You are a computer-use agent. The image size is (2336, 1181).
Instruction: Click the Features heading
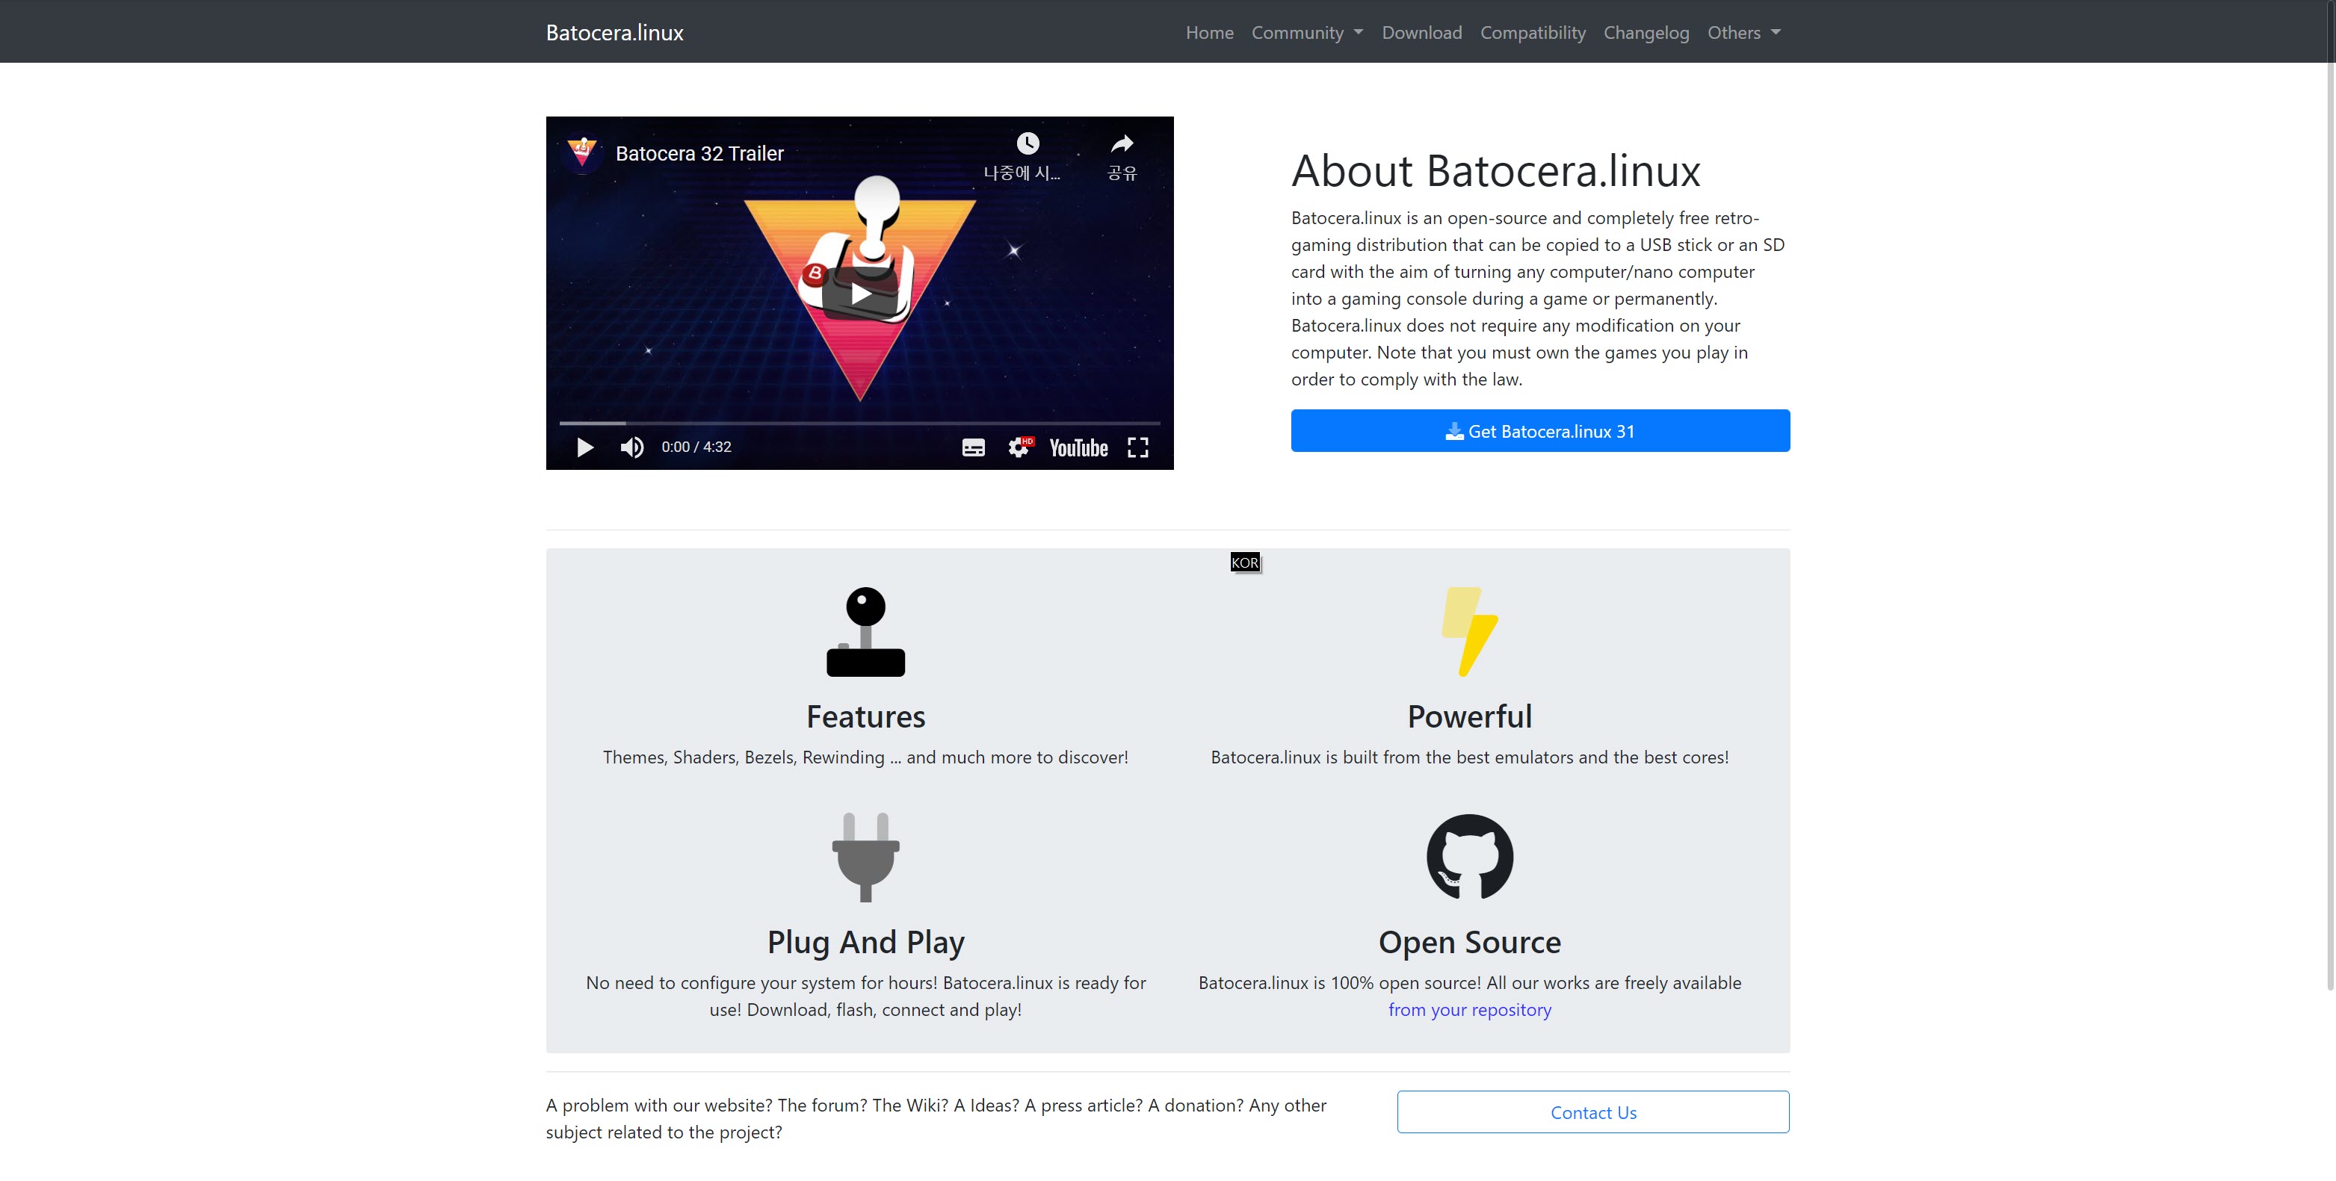pos(865,716)
